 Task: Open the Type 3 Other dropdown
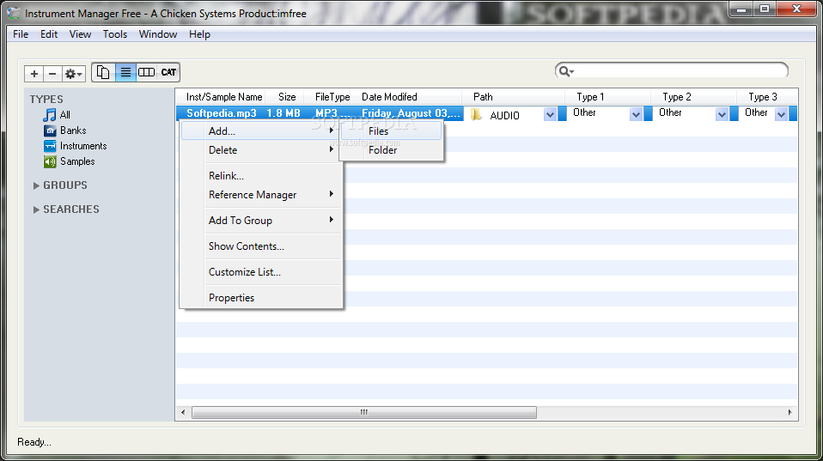tap(781, 114)
